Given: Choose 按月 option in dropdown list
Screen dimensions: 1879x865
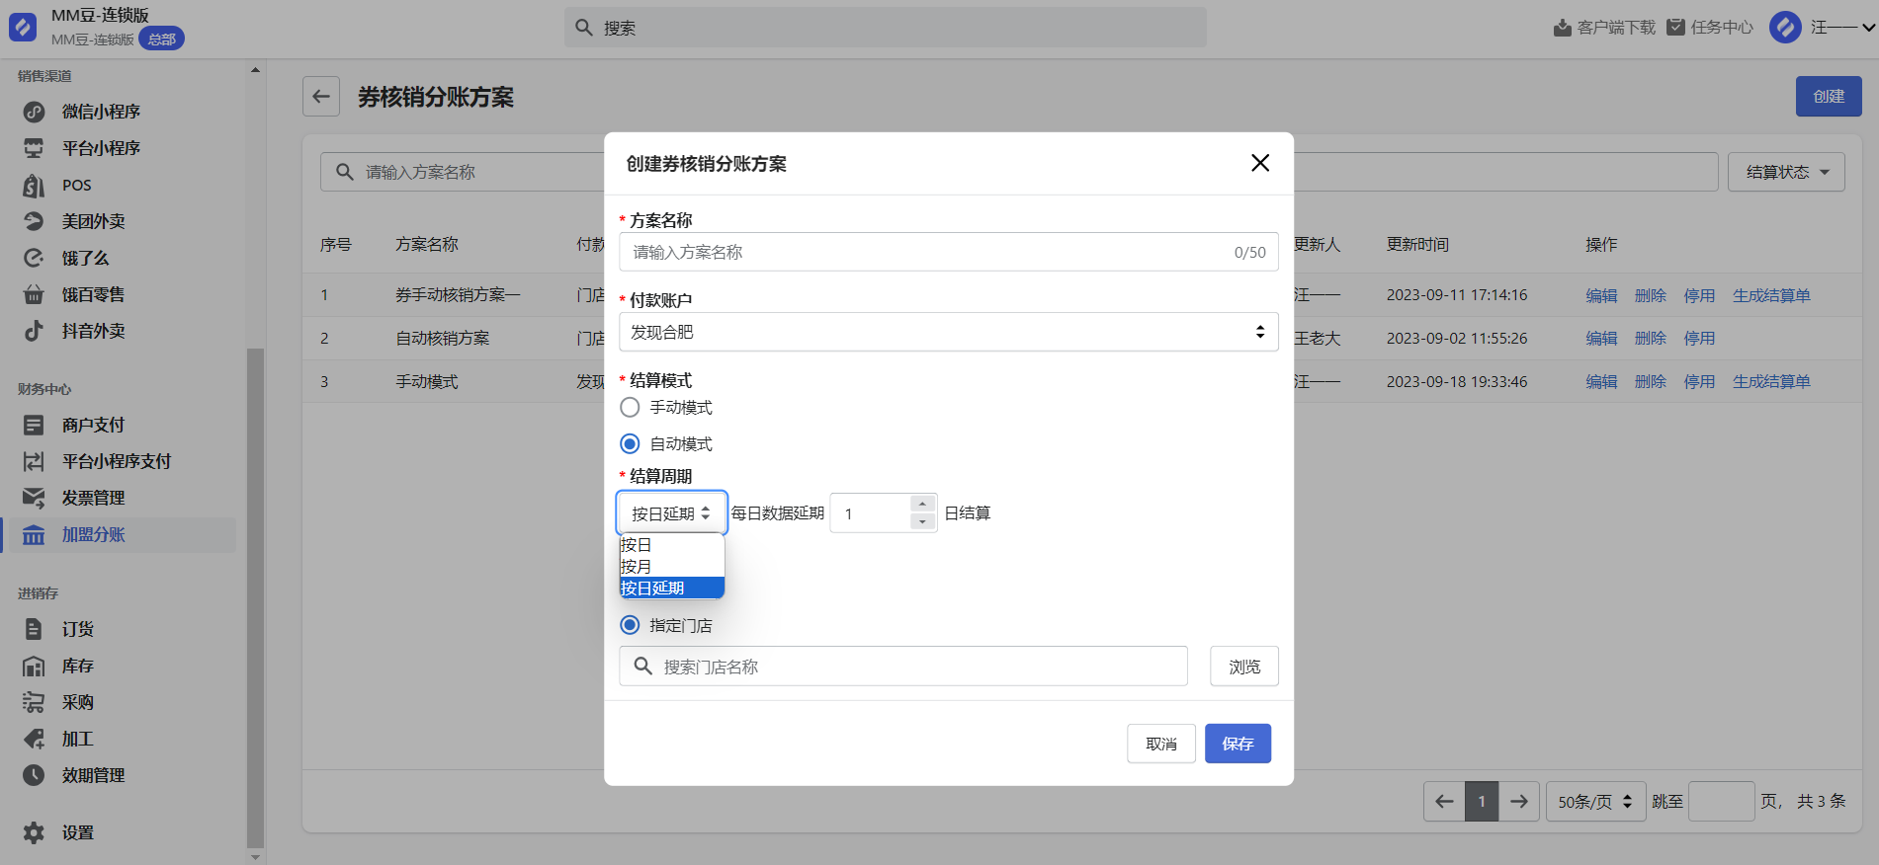Looking at the screenshot, I should [672, 567].
